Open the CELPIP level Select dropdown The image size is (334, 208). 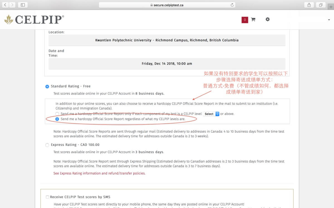click(211, 114)
